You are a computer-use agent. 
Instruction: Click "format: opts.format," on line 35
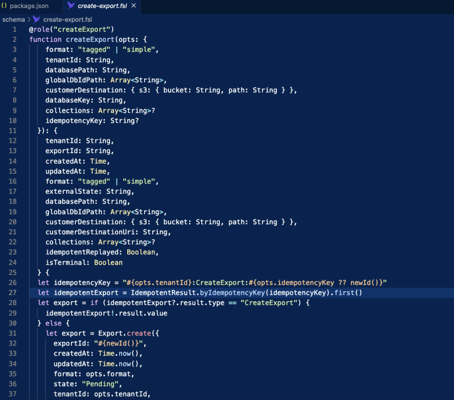pyautogui.click(x=94, y=374)
